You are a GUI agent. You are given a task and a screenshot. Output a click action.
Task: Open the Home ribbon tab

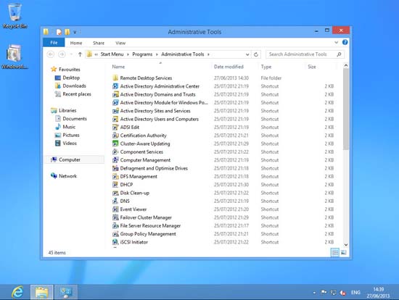pos(76,43)
